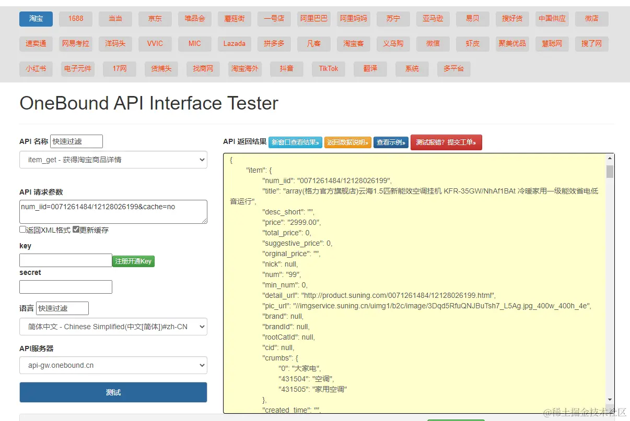This screenshot has width=630, height=421.
Task: Open the 小红书 platform tab
Action: 36,69
